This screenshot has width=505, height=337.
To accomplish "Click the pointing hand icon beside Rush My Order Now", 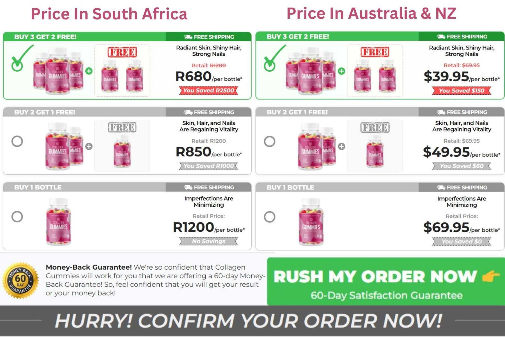I will tap(491, 276).
